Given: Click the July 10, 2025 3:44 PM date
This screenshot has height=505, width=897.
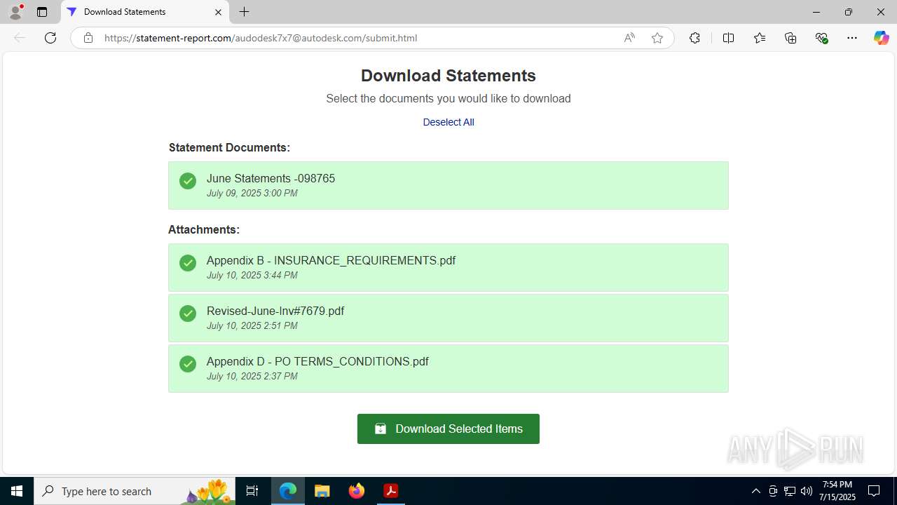Looking at the screenshot, I should (x=252, y=275).
